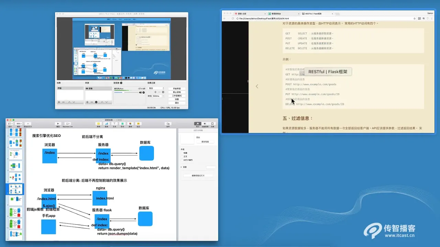Switch to Keynote Document inspector tab
Screen dimensions: 440x247
[212, 123]
